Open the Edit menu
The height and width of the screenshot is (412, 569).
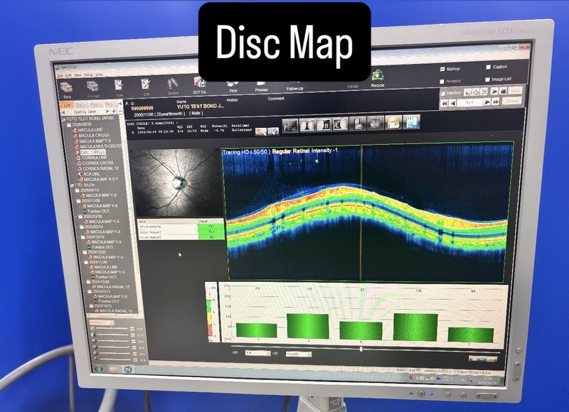click(x=68, y=75)
